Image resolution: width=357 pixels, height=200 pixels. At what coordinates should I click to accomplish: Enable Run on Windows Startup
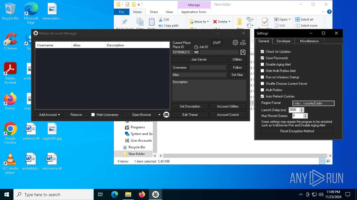[x=262, y=77]
